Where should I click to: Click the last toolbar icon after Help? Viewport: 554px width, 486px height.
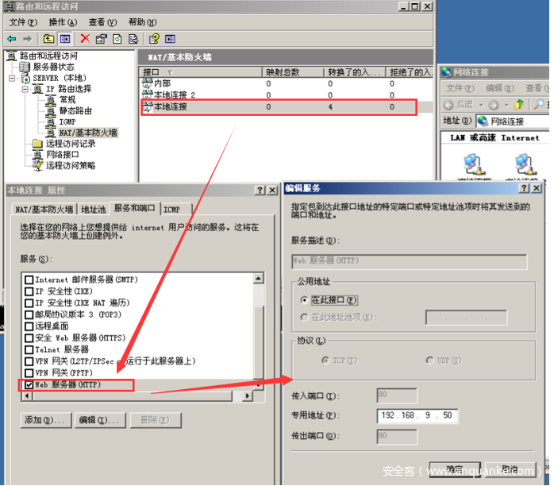(x=171, y=39)
